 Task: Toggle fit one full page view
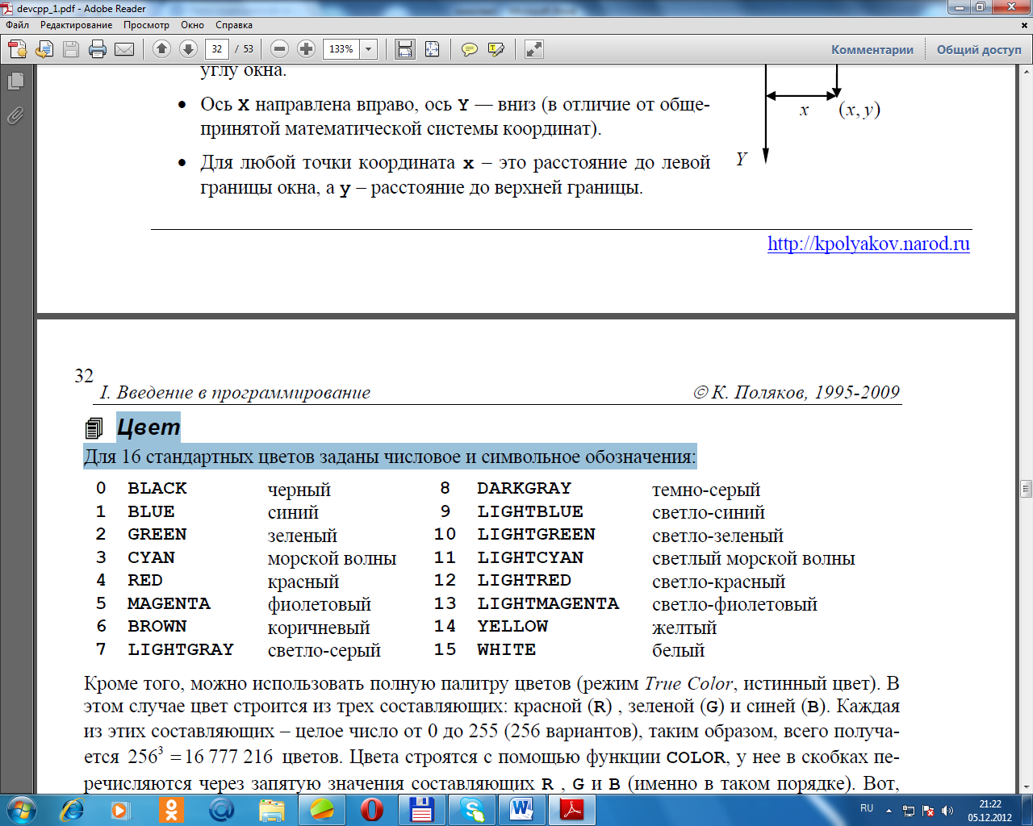pos(433,49)
